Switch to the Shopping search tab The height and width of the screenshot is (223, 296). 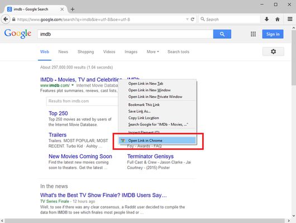point(85,52)
